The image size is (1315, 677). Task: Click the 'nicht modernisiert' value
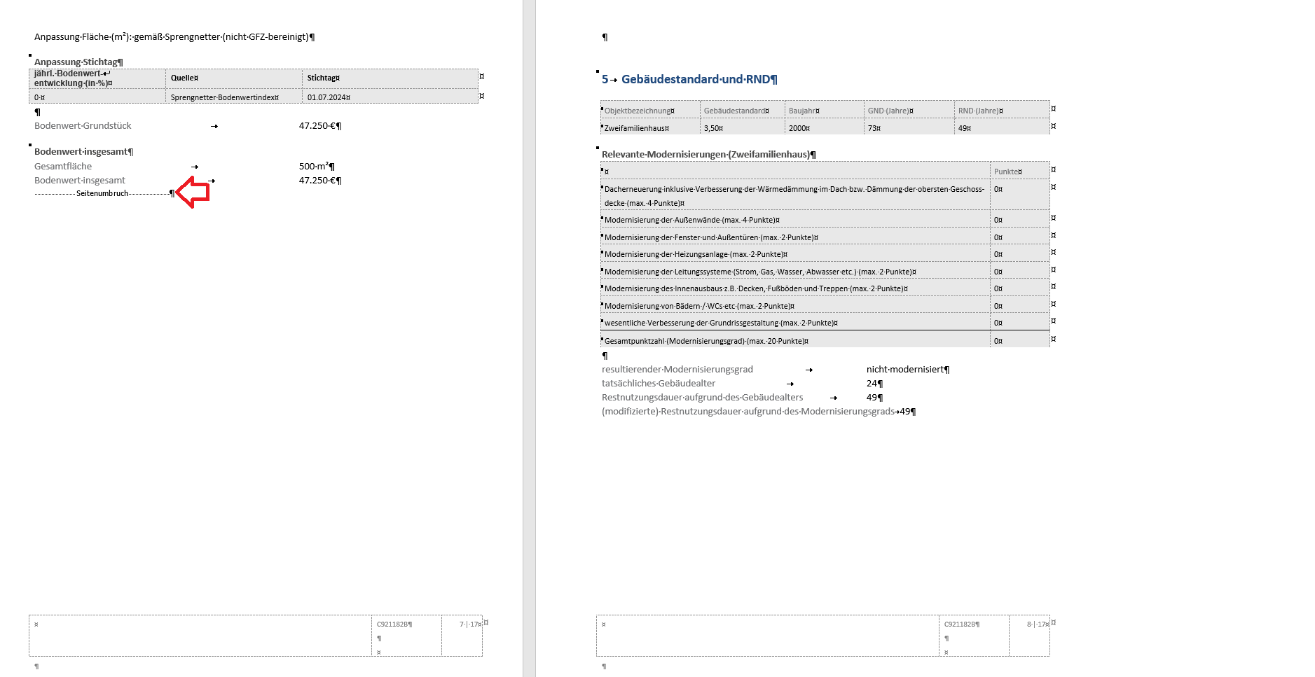click(907, 370)
